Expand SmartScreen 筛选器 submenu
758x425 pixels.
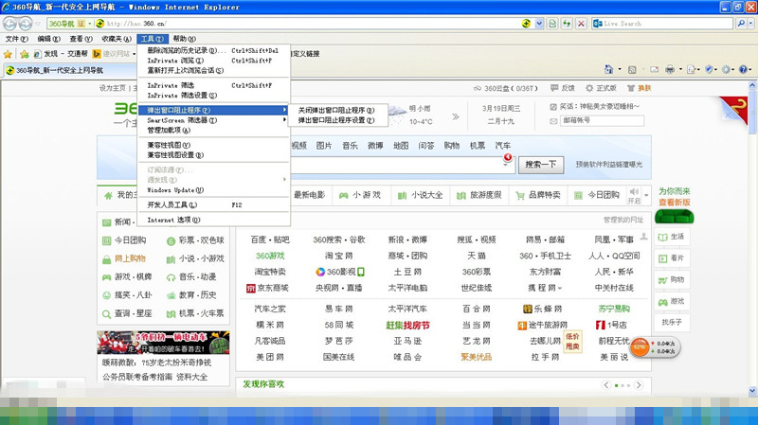[x=213, y=120]
